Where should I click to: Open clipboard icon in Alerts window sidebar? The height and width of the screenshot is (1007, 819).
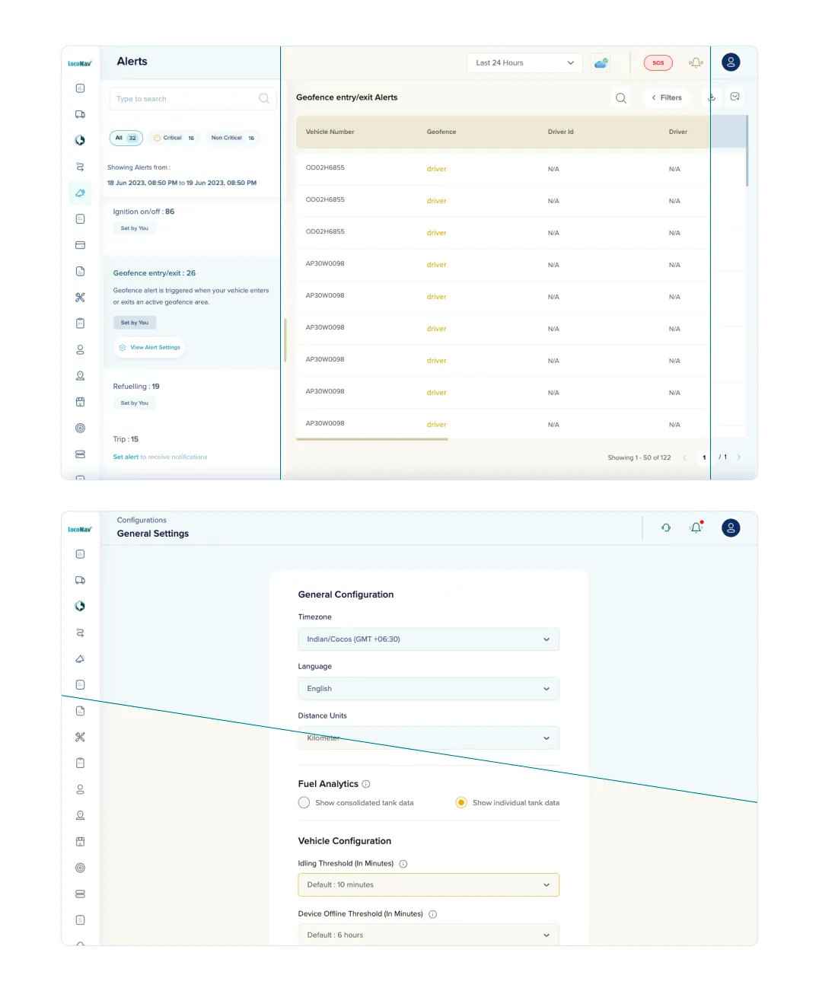(80, 323)
